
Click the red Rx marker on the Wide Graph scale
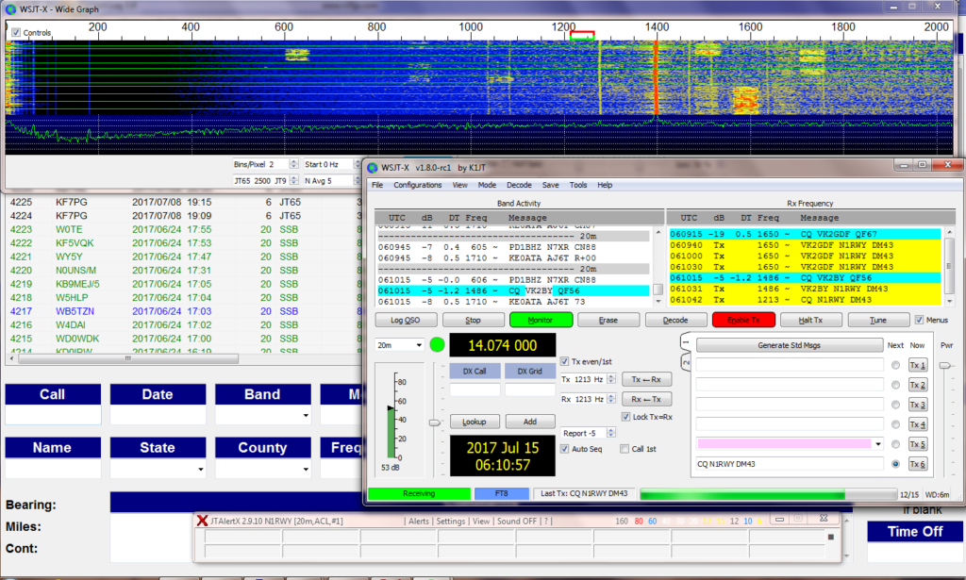(x=581, y=35)
